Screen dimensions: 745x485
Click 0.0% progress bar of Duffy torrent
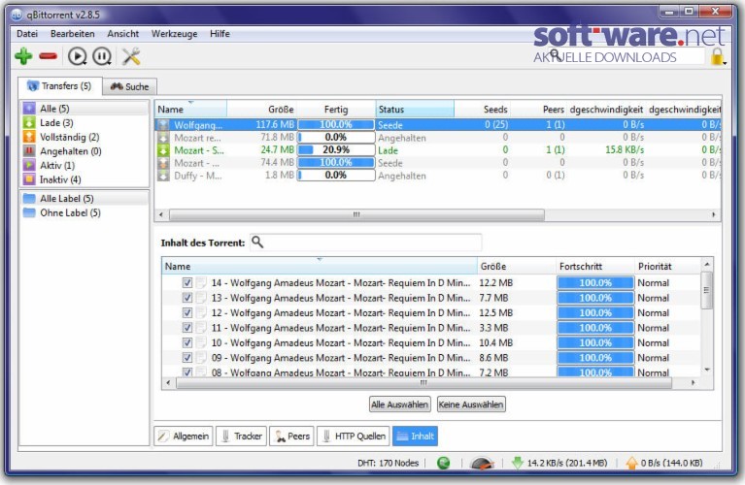tap(336, 176)
